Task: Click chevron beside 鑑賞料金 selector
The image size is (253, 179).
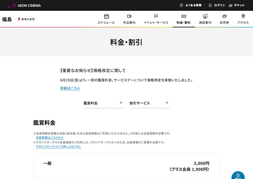Action: coord(121,103)
